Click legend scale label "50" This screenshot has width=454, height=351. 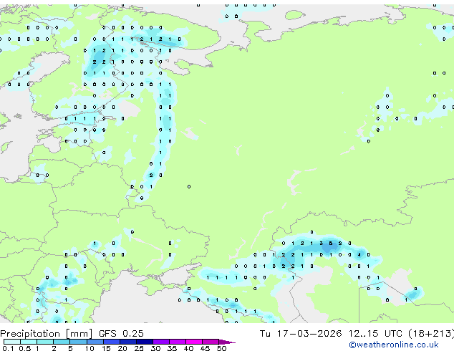click(x=221, y=348)
